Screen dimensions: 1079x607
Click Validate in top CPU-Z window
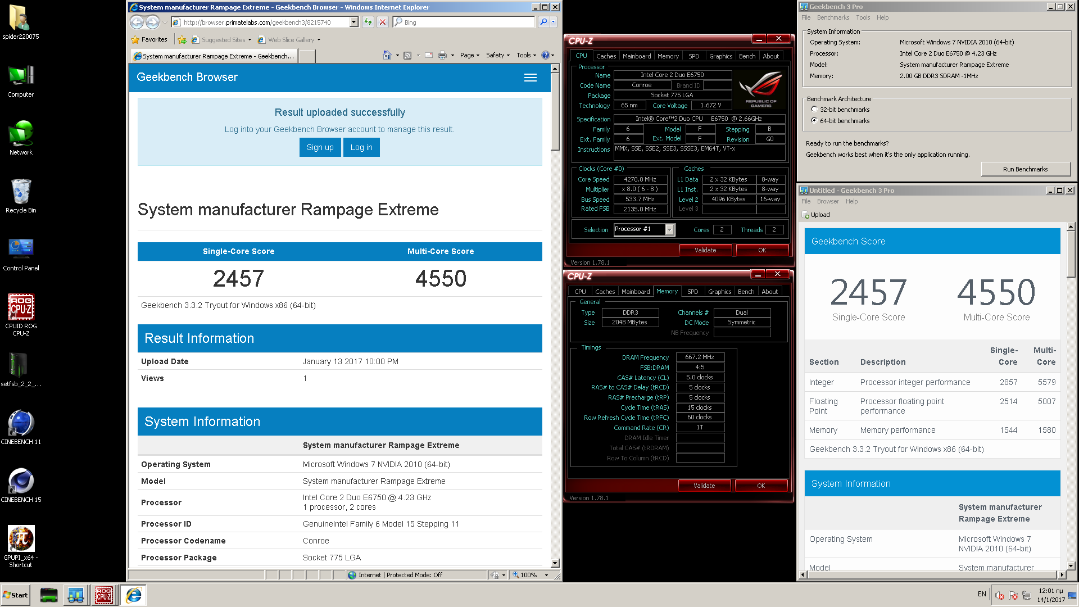[x=705, y=250]
